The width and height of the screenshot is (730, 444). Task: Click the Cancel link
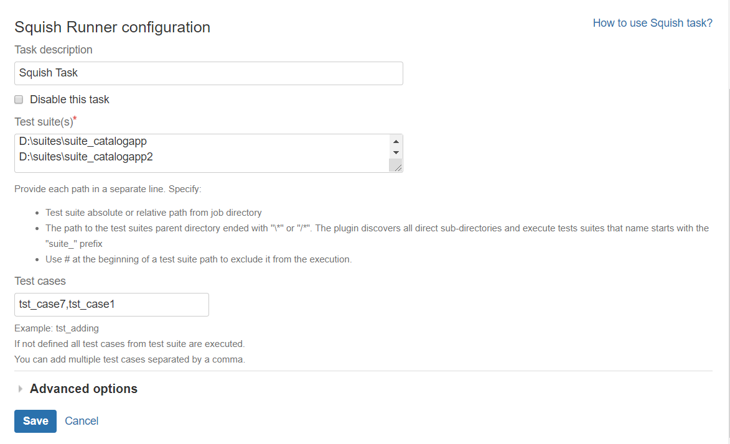tap(82, 421)
